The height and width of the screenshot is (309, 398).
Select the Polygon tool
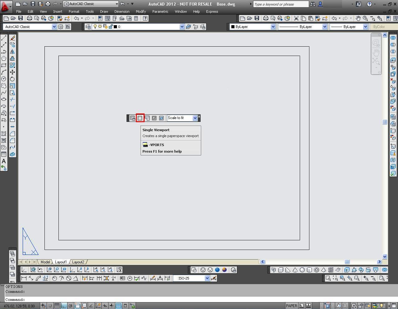4,58
